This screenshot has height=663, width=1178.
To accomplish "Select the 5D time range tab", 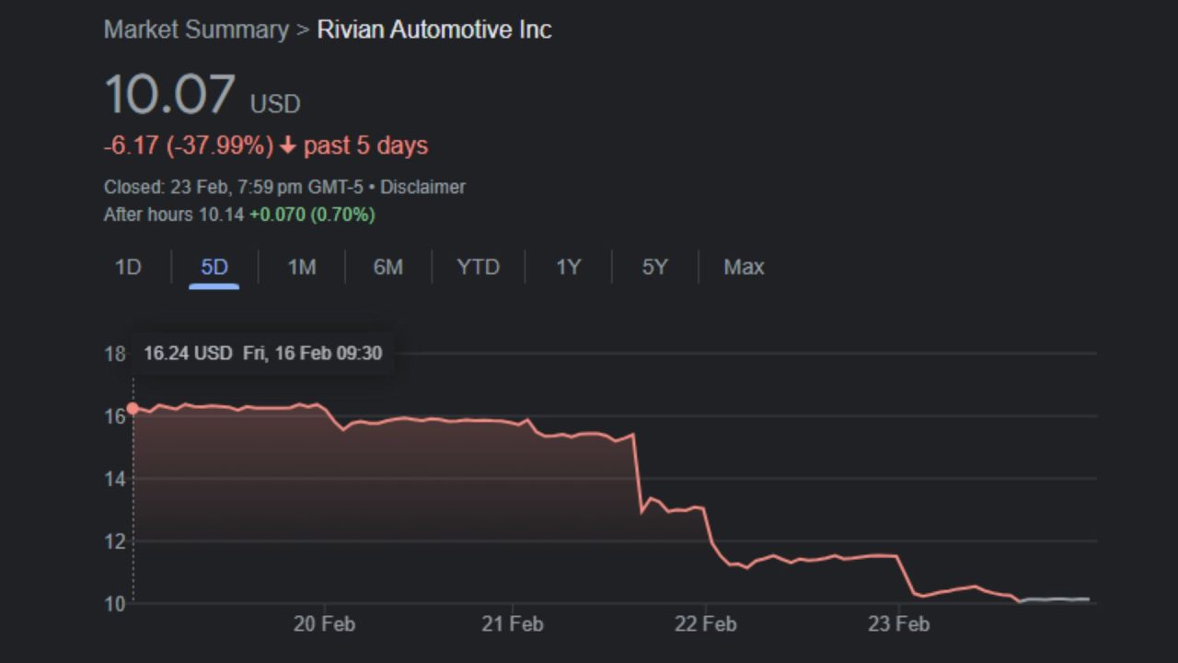I will pyautogui.click(x=214, y=267).
